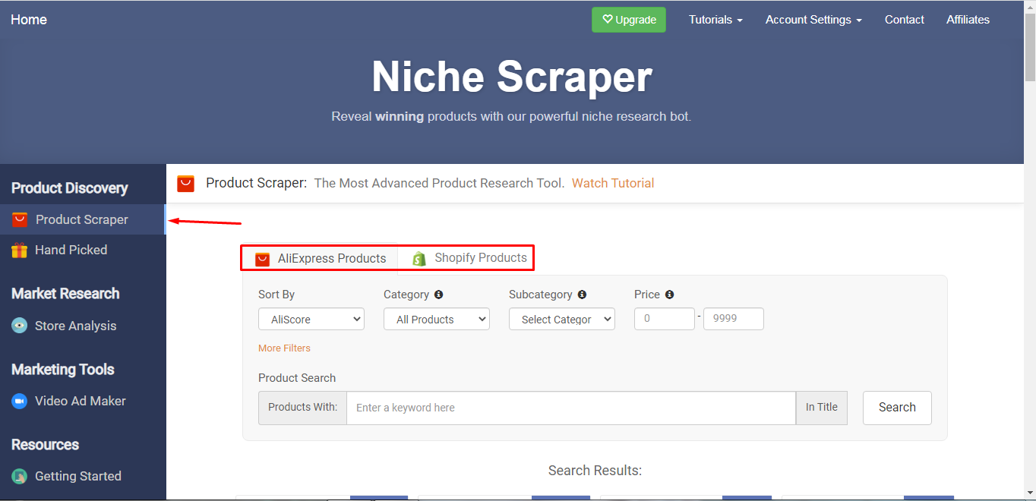Click the keyword search input field

(571, 408)
